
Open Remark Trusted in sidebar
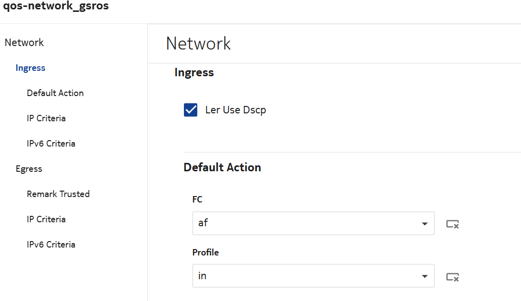coord(58,194)
